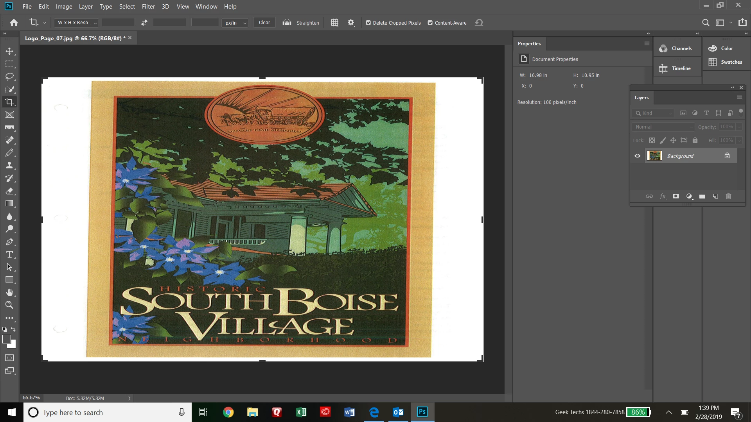Uncheck Delete Cropped Pixels
This screenshot has height=422, width=751.
pos(368,23)
